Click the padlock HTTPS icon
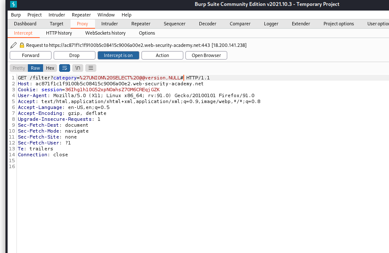 coord(22,45)
